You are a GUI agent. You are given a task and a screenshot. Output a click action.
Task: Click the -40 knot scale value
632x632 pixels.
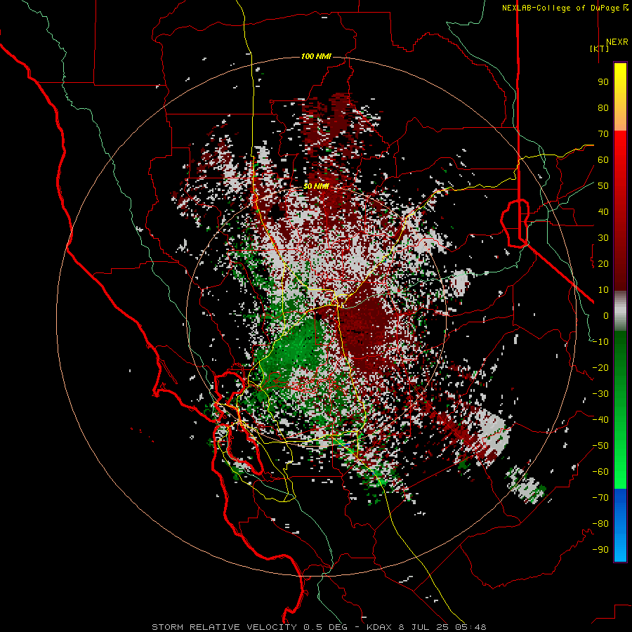click(600, 420)
